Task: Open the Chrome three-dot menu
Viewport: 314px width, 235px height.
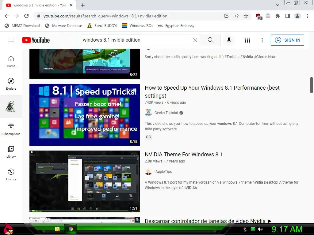Action: point(307,16)
